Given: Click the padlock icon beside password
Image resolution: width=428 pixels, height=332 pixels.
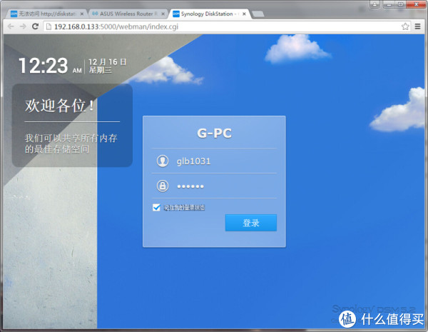Looking at the screenshot, I should 162,186.
